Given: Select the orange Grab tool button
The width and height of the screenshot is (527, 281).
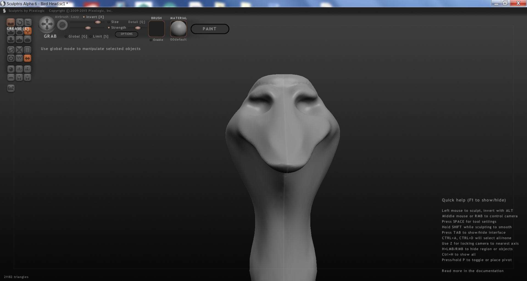Looking at the screenshot, I should pos(28,31).
